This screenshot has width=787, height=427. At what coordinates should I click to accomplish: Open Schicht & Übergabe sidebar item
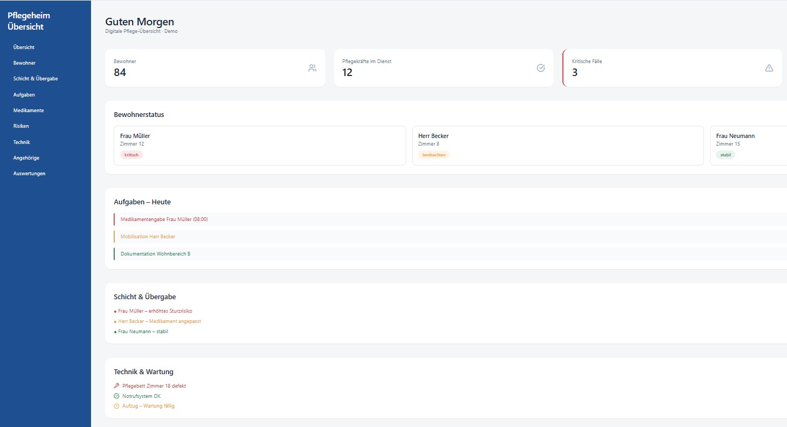[x=36, y=79]
